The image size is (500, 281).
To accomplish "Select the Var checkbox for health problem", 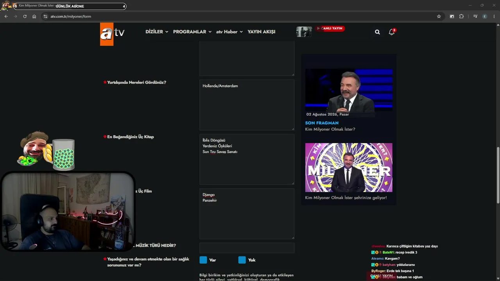I will (x=203, y=260).
